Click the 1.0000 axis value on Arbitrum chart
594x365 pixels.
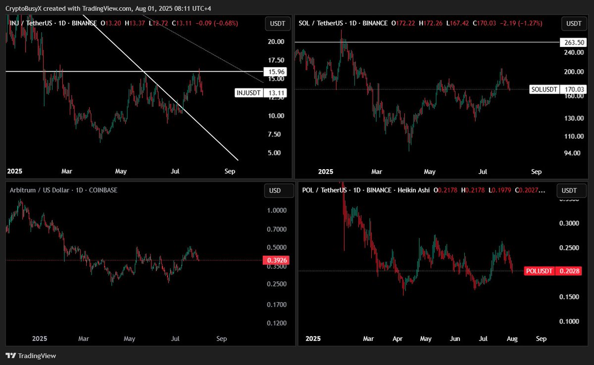coord(276,210)
